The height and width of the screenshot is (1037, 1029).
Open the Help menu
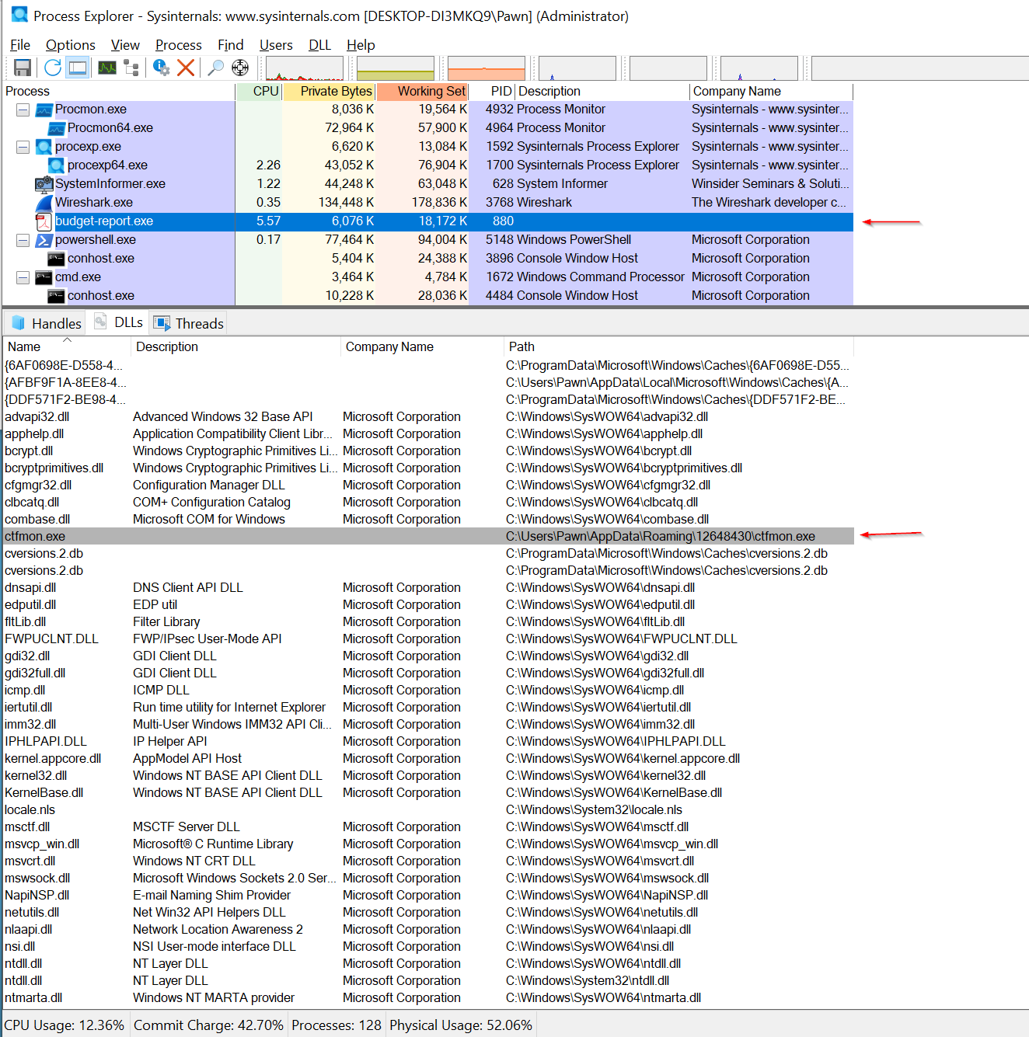[361, 45]
